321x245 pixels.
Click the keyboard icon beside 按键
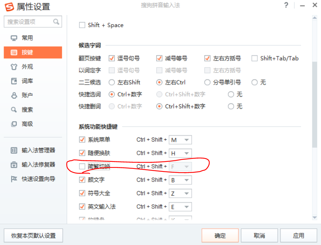click(14, 52)
